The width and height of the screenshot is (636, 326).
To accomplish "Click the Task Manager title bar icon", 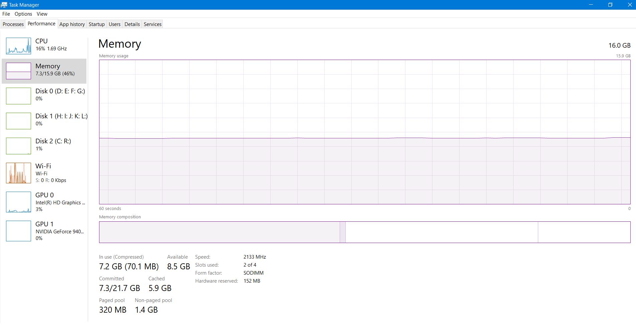I will point(4,5).
